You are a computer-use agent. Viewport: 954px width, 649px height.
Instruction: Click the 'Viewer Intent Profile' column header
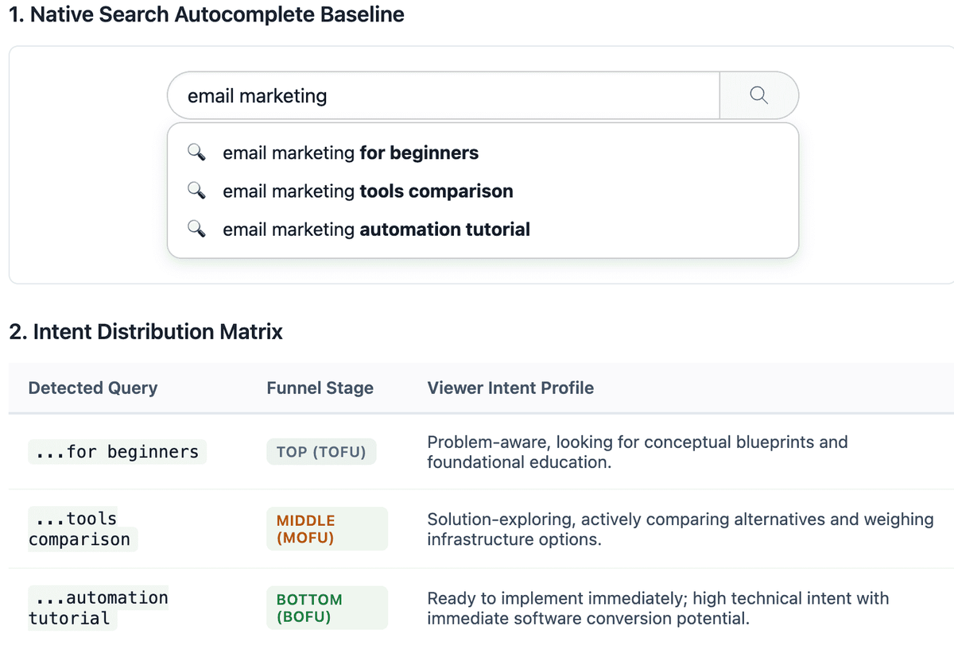point(510,388)
